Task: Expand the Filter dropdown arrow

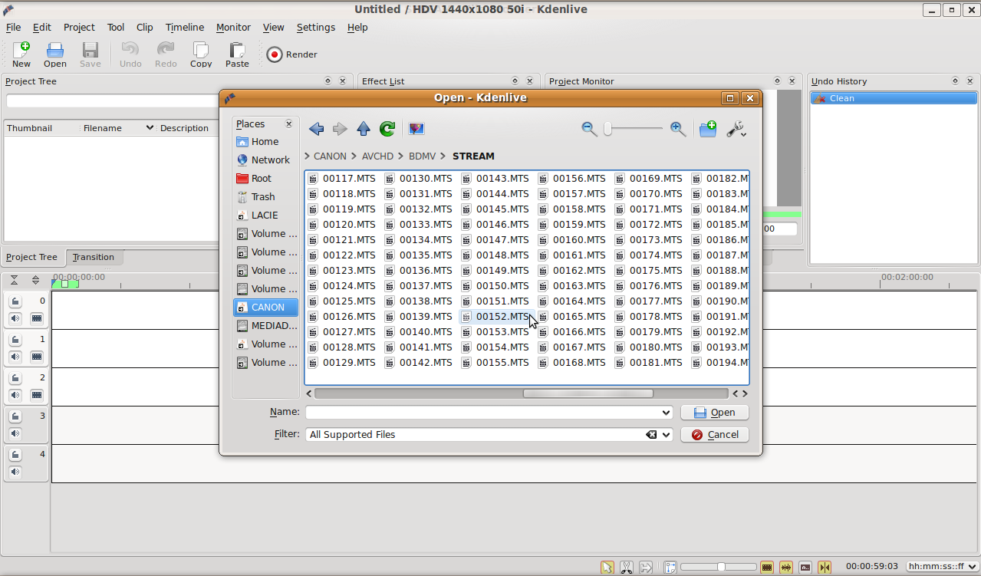Action: click(x=666, y=435)
